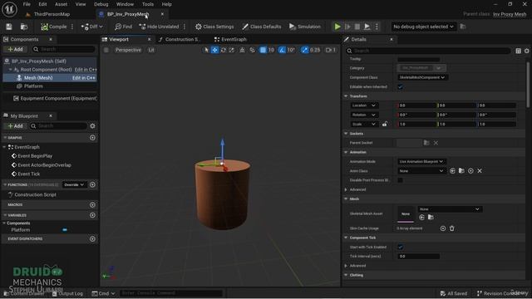This screenshot has width=532, height=299.
Task: Toggle Start with Tick Enabled checkbox
Action: (401, 247)
